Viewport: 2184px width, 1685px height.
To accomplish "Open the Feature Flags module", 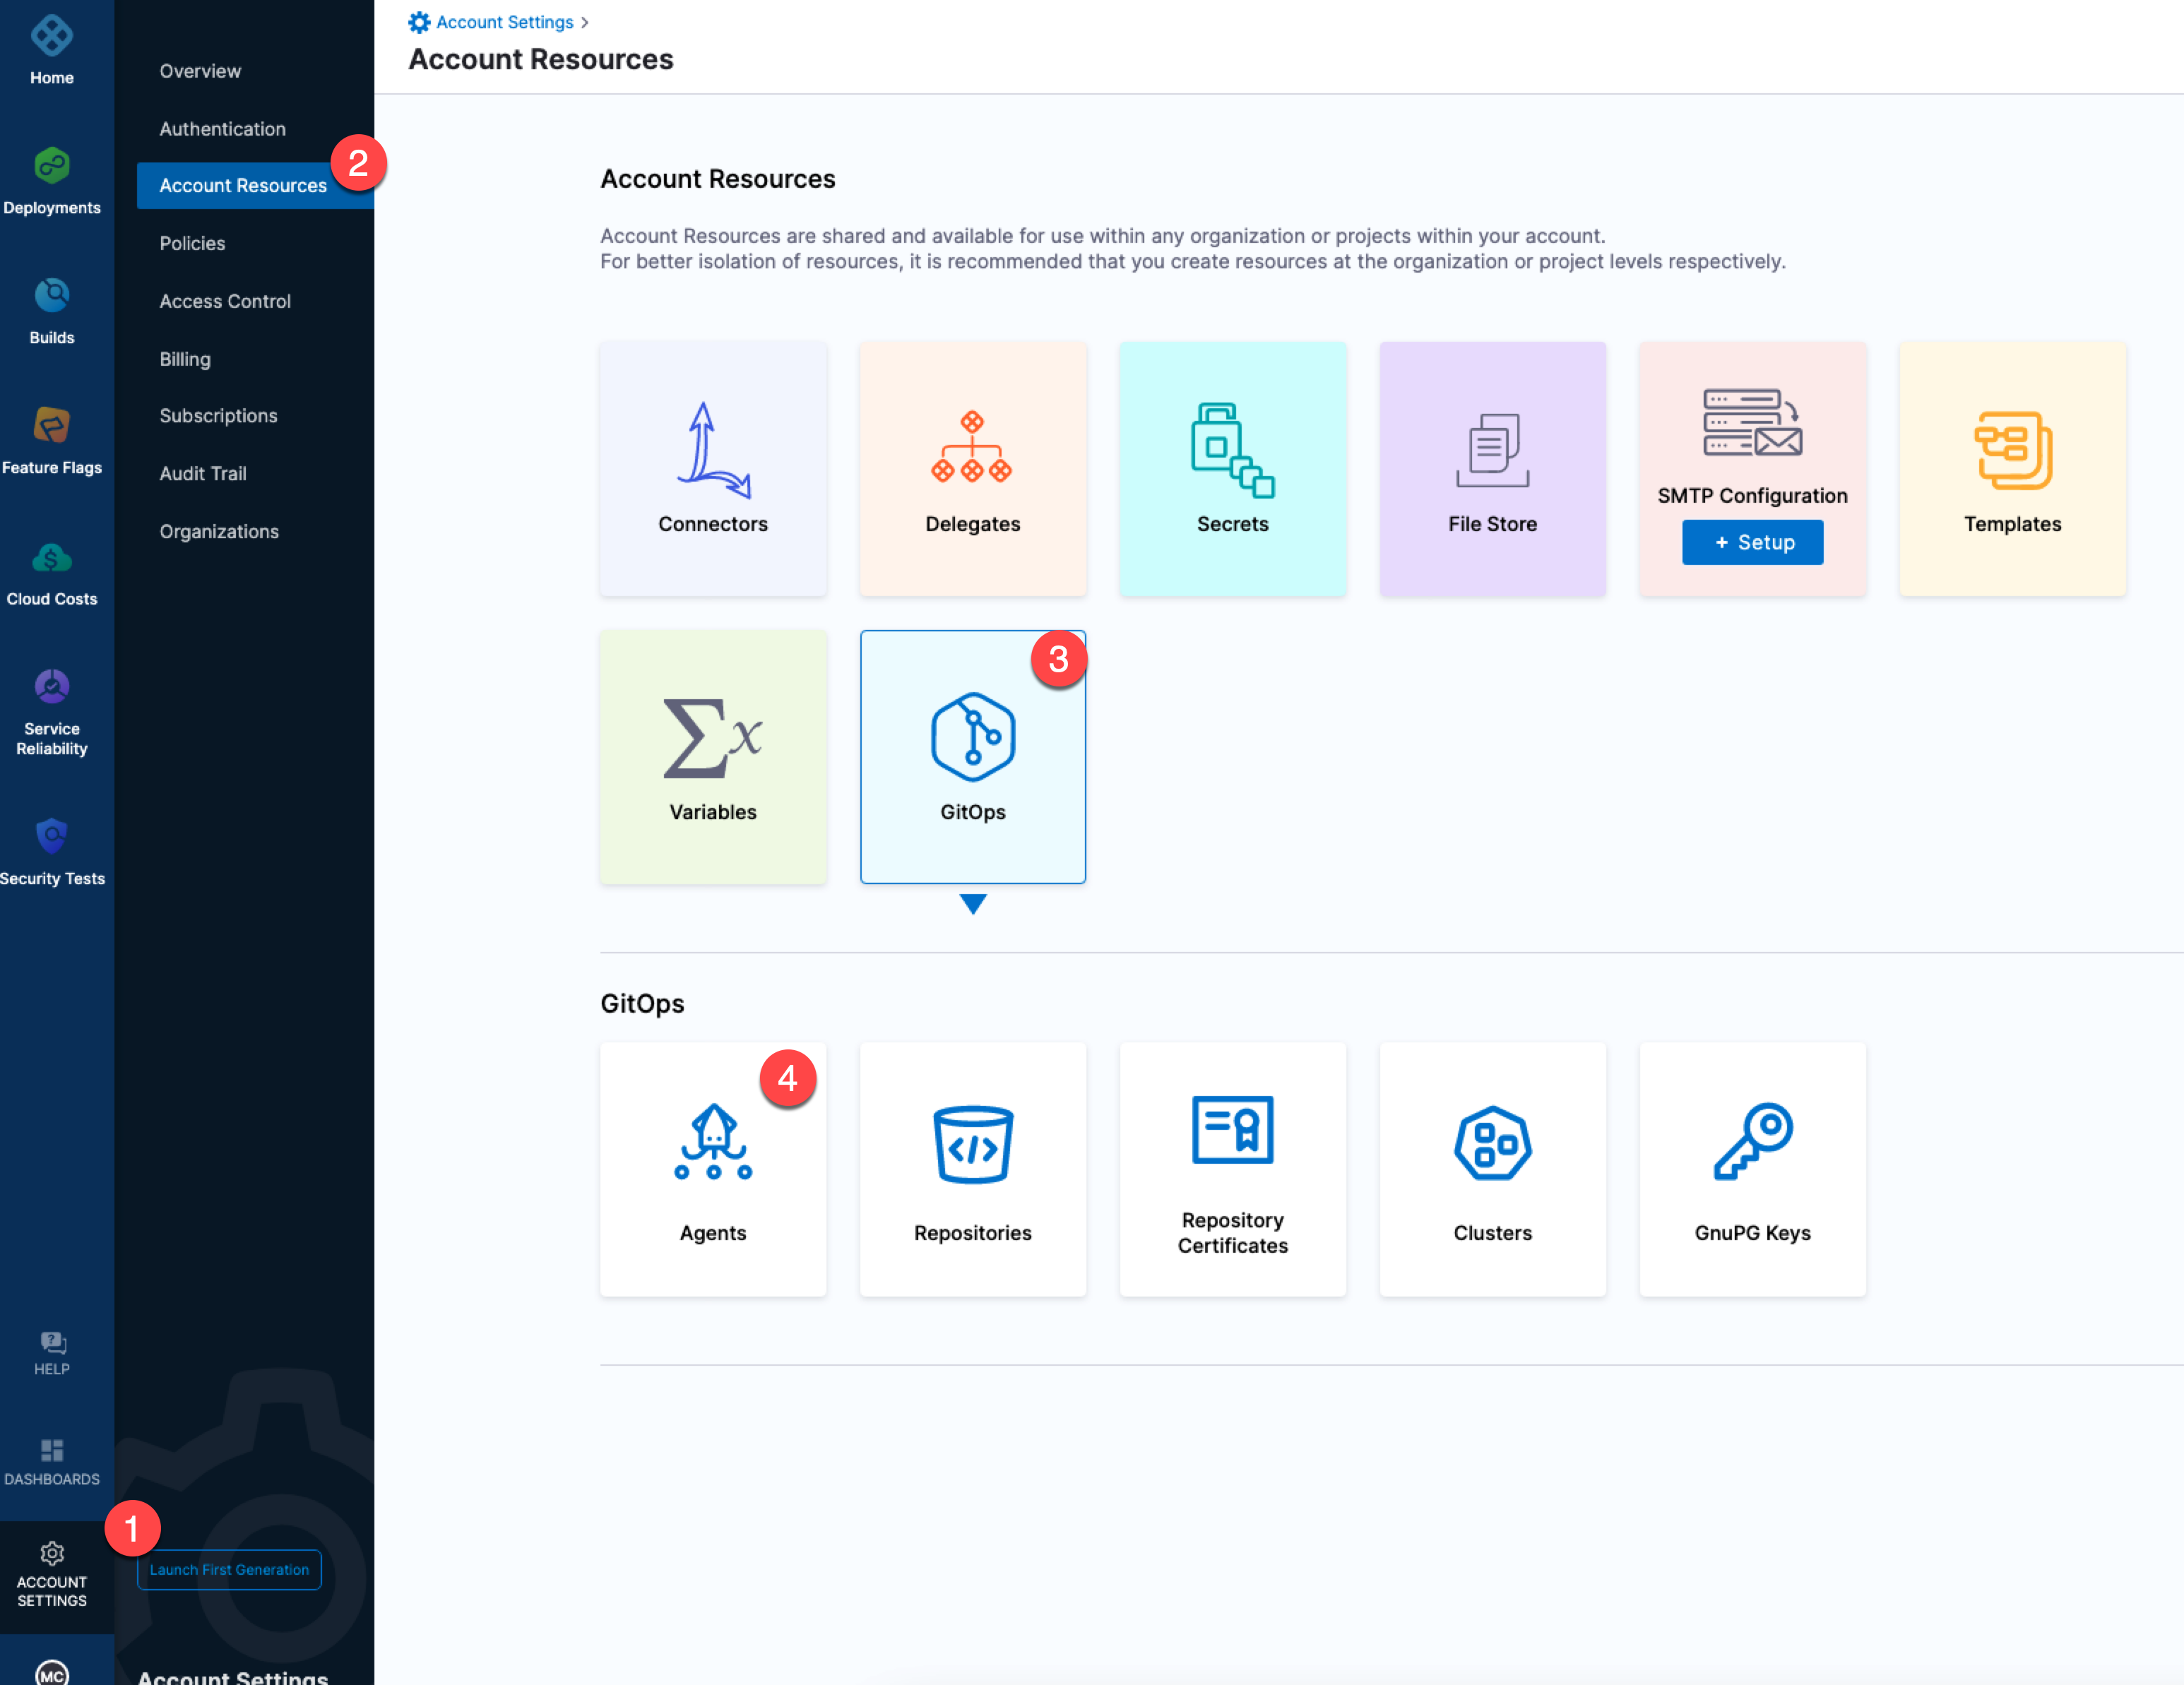I will 52,440.
